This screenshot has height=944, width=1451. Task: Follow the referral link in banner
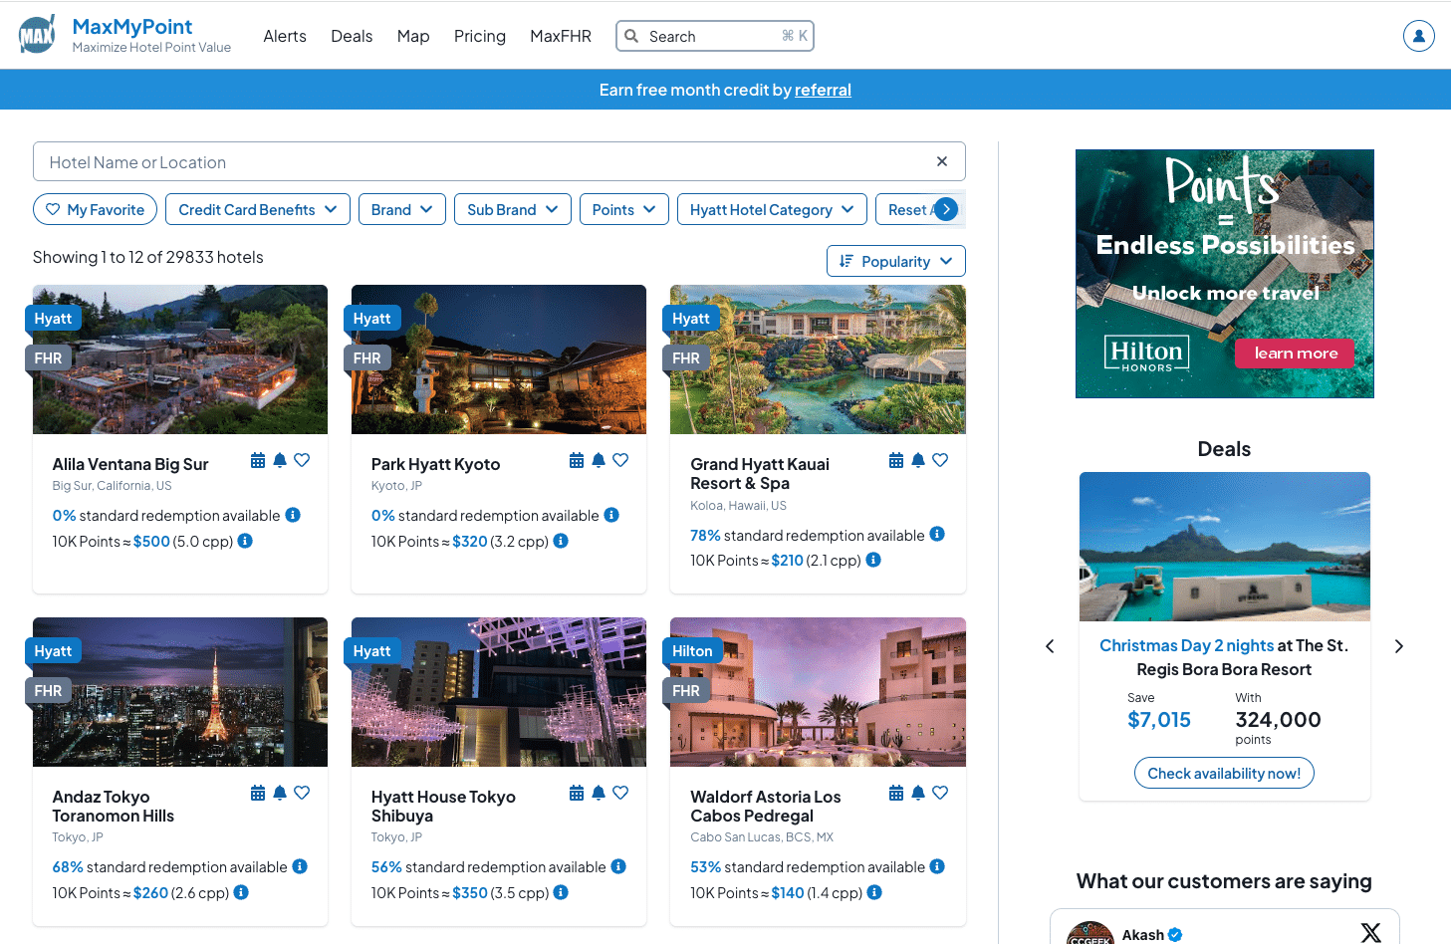click(x=823, y=90)
